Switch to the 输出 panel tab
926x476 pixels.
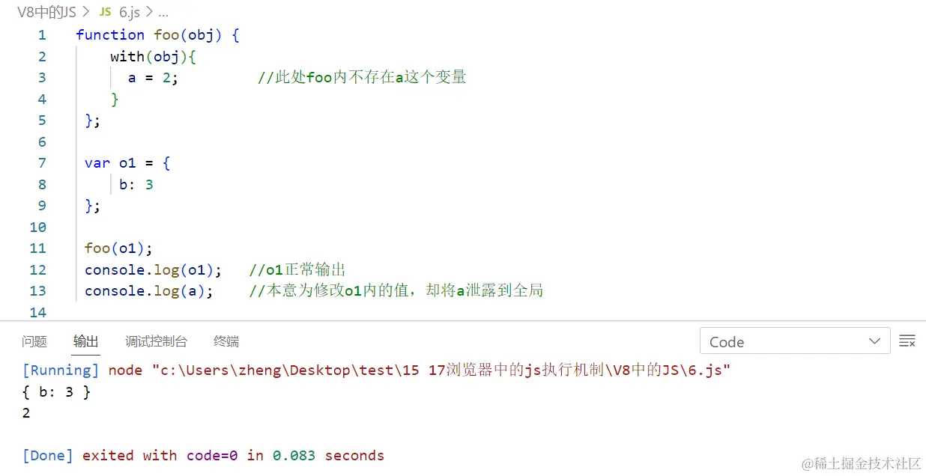click(x=86, y=341)
